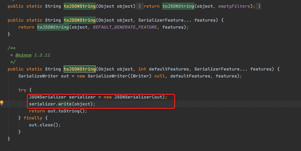
Task: Click the version text 1.2.11
Action: (42, 55)
